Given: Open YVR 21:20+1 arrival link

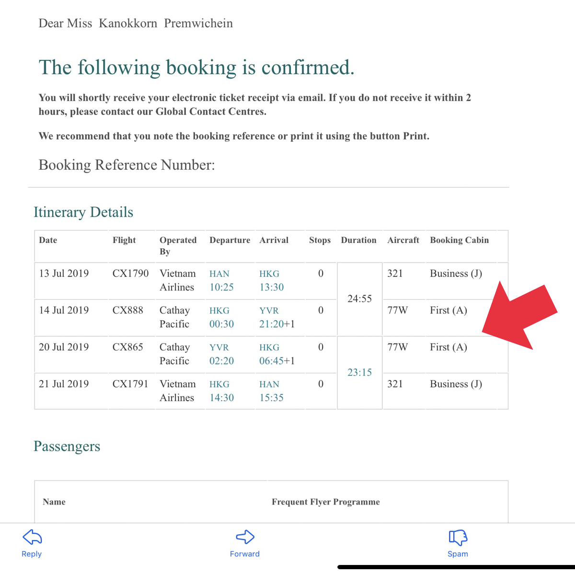Looking at the screenshot, I should coord(277,317).
